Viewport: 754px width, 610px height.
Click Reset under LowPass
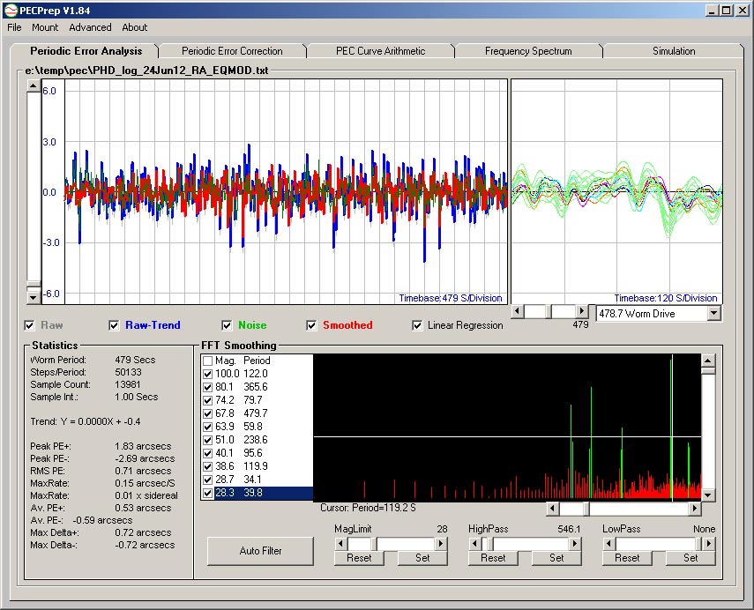[627, 558]
